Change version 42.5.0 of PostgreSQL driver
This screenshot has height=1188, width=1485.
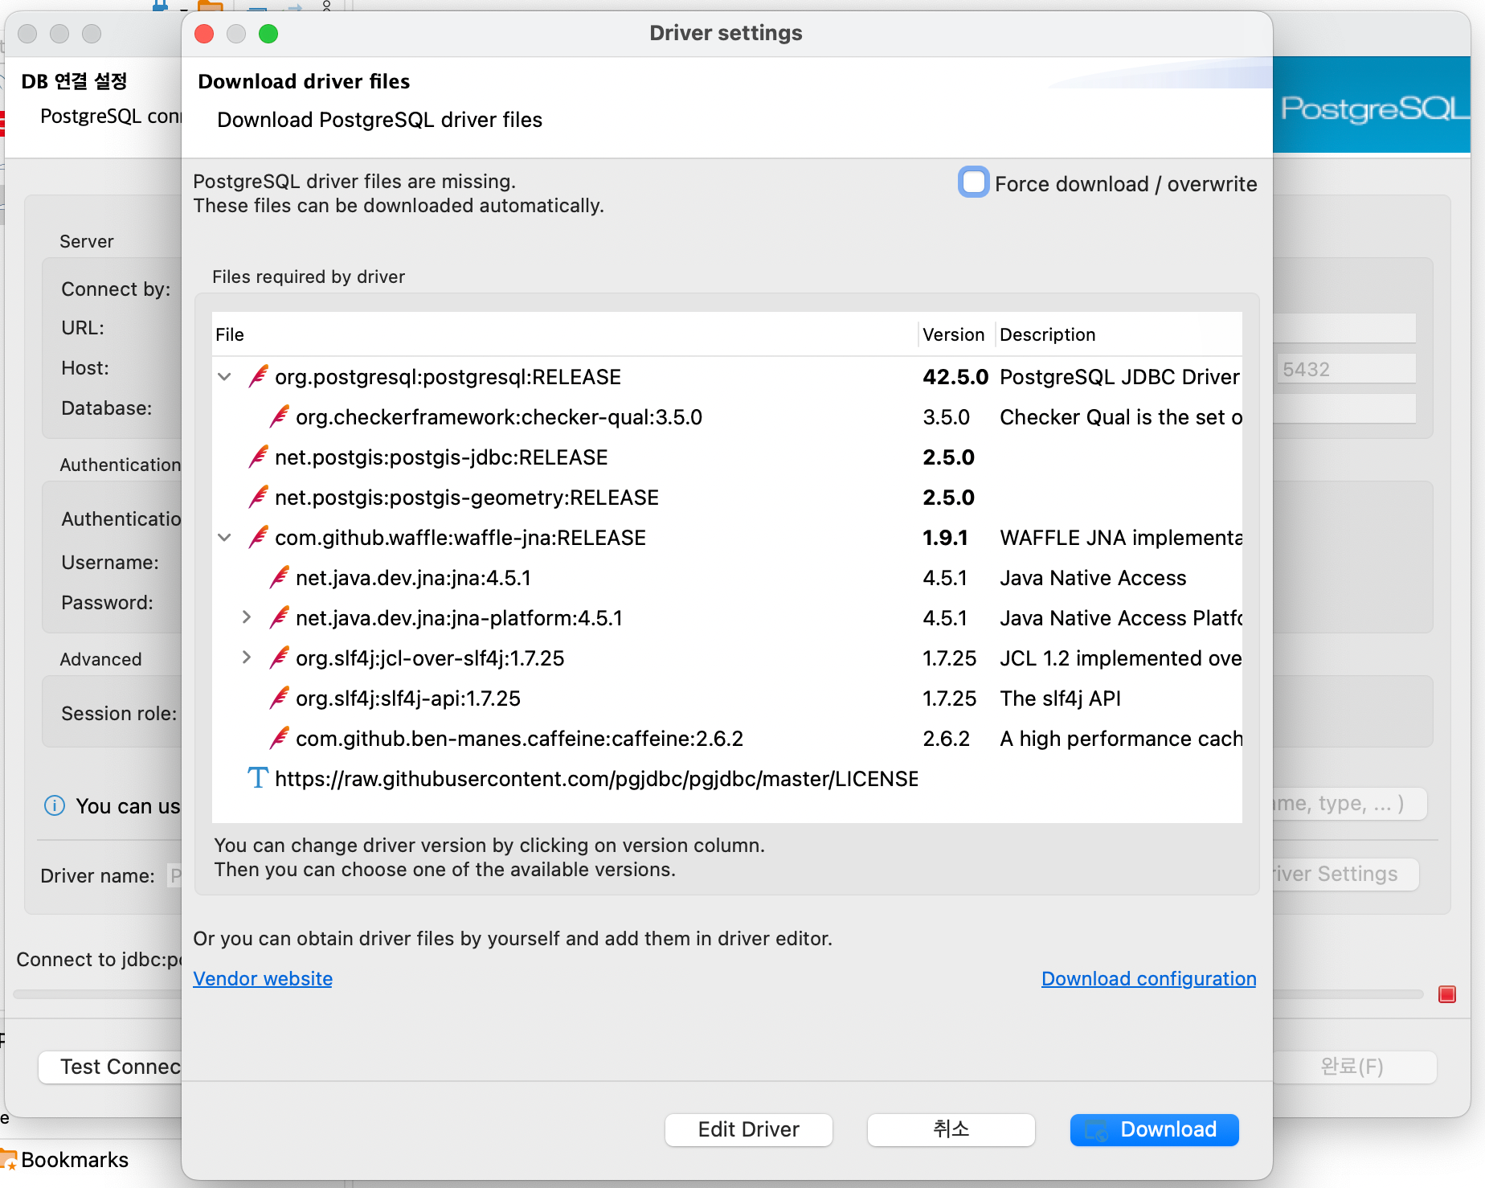pos(955,377)
